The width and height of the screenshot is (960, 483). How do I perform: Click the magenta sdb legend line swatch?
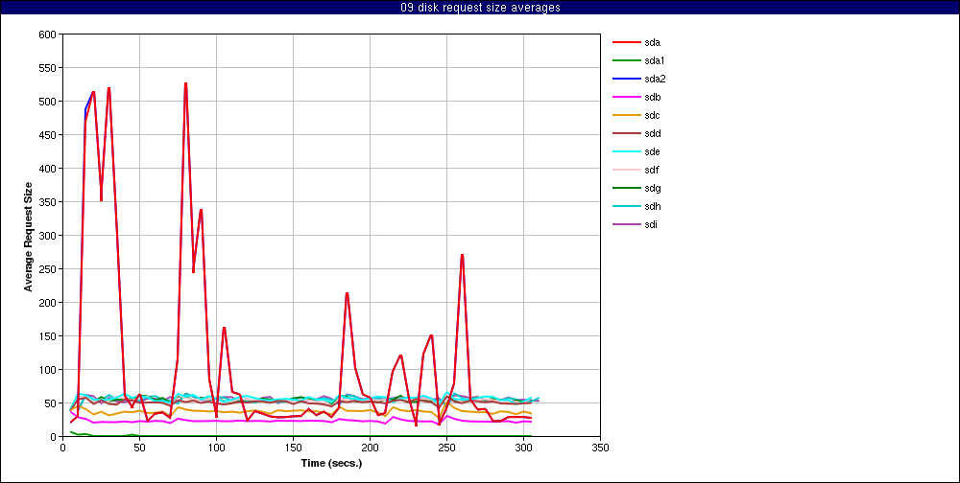[626, 97]
